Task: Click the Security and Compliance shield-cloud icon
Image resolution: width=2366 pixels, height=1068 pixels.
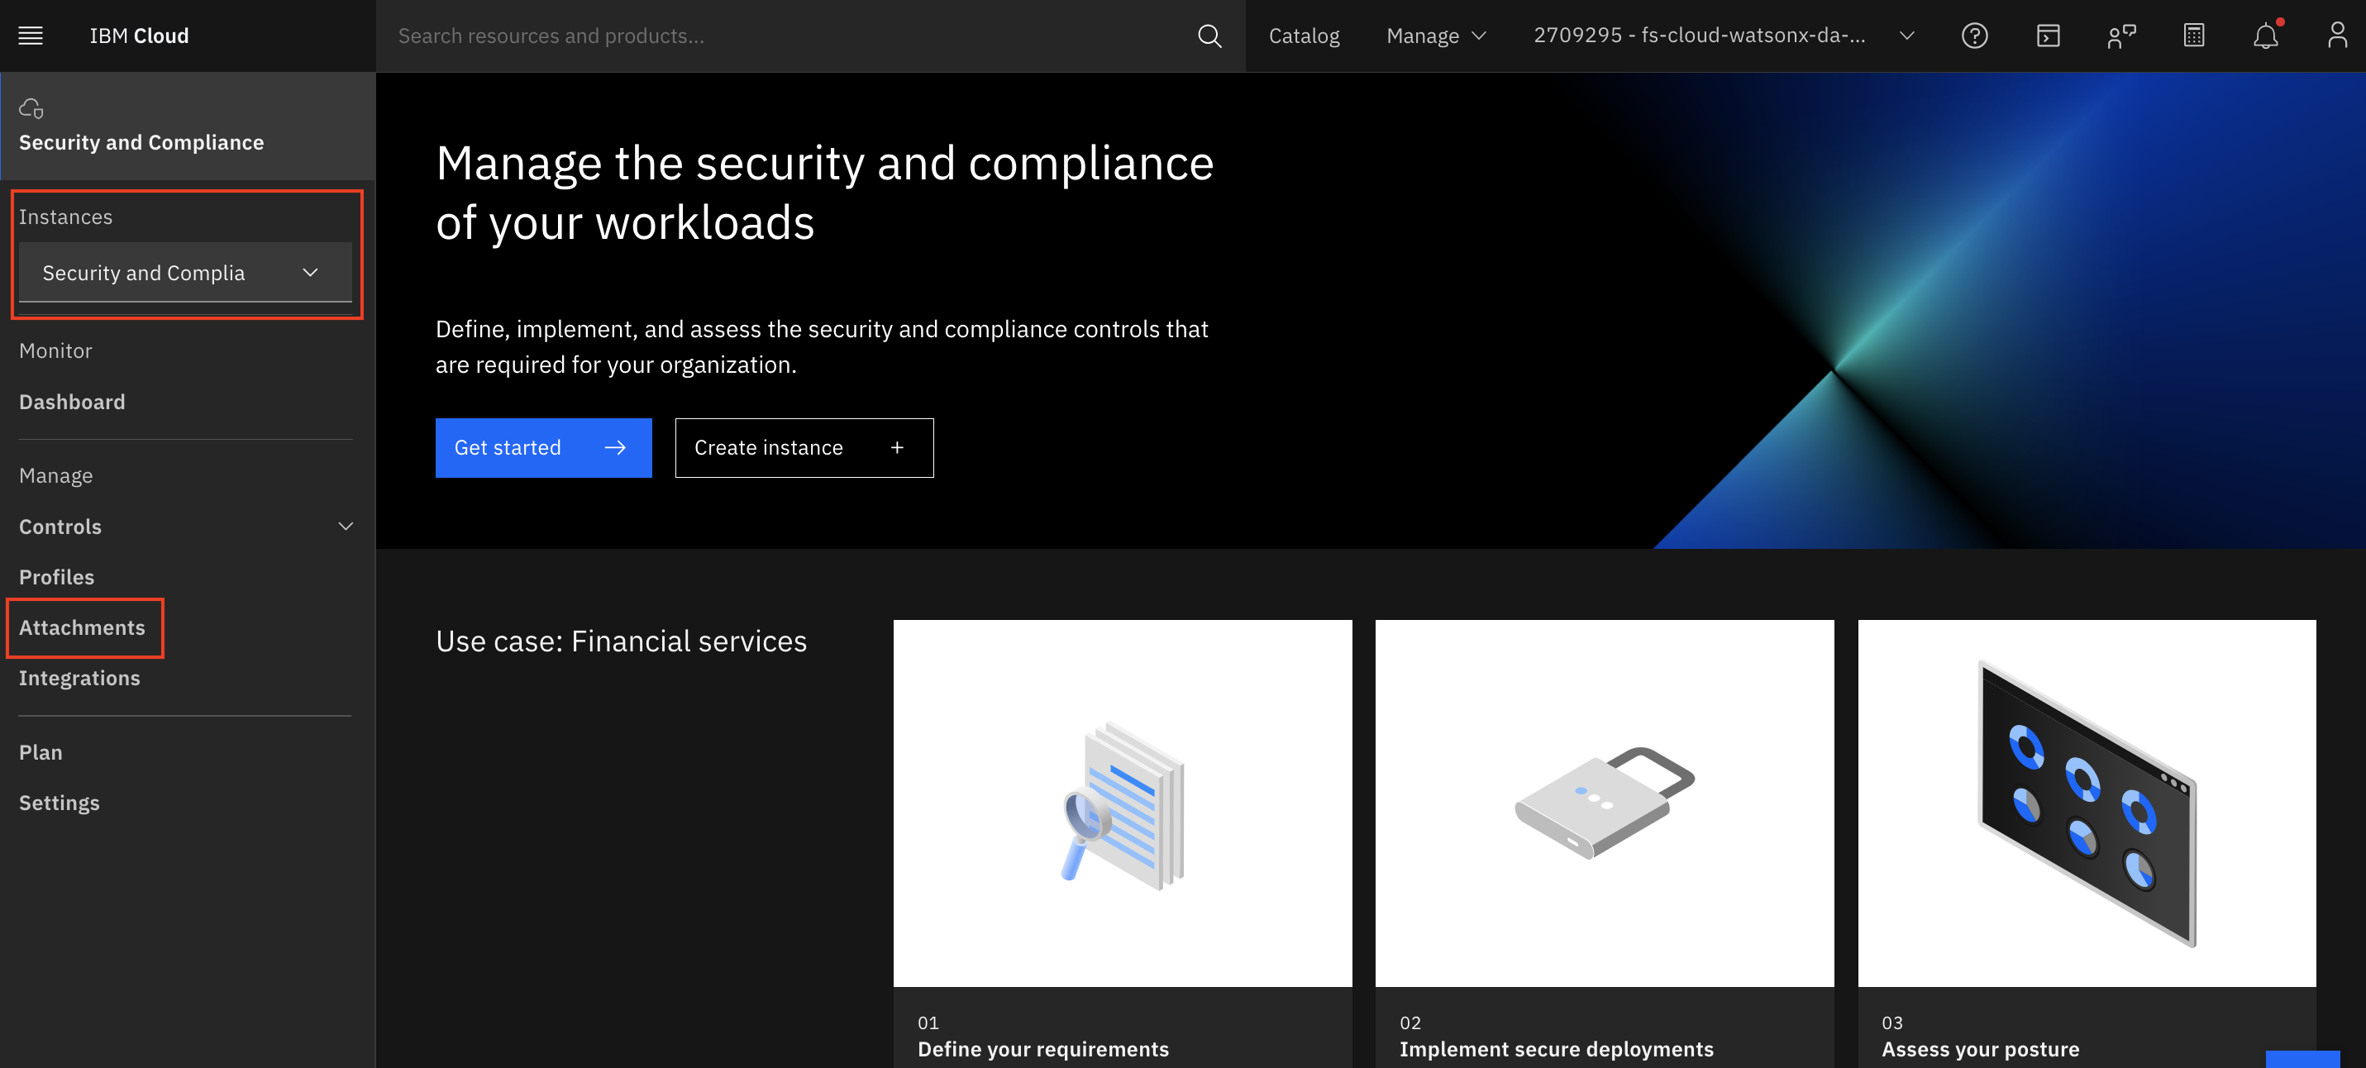Action: click(x=31, y=107)
